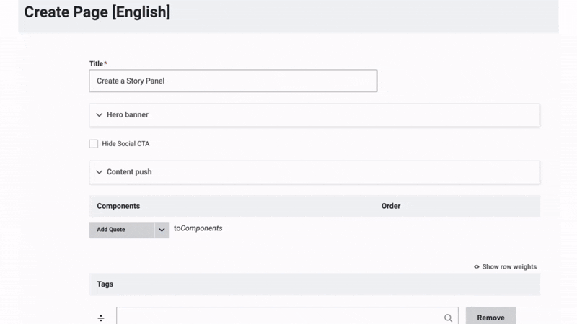Screen dimensions: 577x324
Task: Click the down arrow next to Add Quote
Action: [x=162, y=230]
